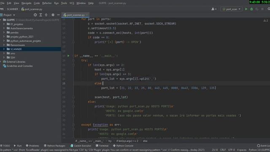Expand the projeto_python_2021 folder
The width and height of the screenshot is (270, 152).
click(4, 37)
